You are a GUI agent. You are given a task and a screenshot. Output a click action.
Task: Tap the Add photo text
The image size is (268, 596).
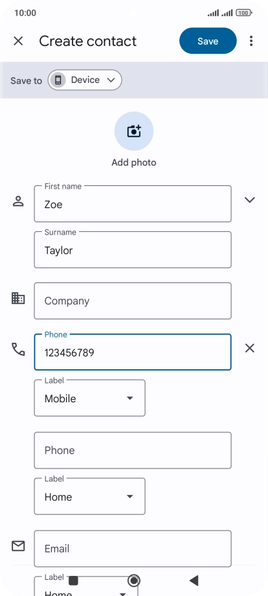pyautogui.click(x=134, y=163)
